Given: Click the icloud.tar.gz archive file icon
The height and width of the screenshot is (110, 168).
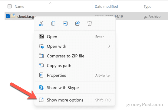Looking at the screenshot, I should (x=13, y=16).
